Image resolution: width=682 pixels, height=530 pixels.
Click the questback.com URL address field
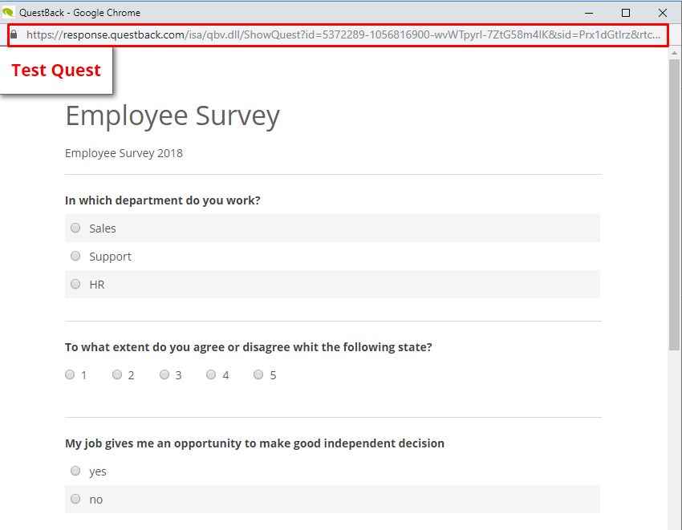(345, 35)
